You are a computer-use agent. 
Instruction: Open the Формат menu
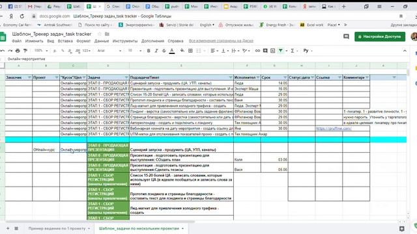(x=83, y=41)
